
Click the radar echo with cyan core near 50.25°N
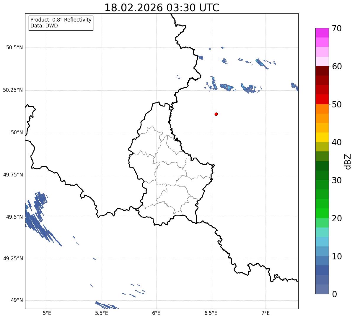(x=227, y=87)
